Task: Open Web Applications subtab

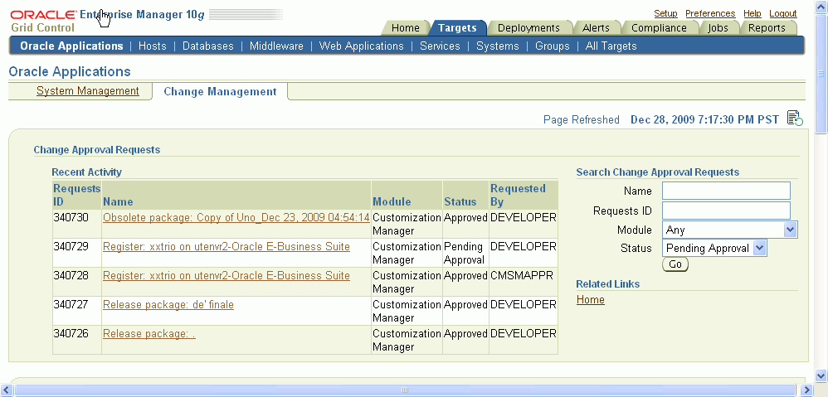Action: (361, 46)
